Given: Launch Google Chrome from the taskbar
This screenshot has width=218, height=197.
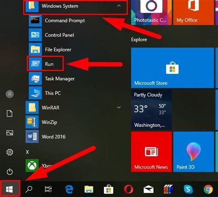Looking at the screenshot, I should 208,189.
